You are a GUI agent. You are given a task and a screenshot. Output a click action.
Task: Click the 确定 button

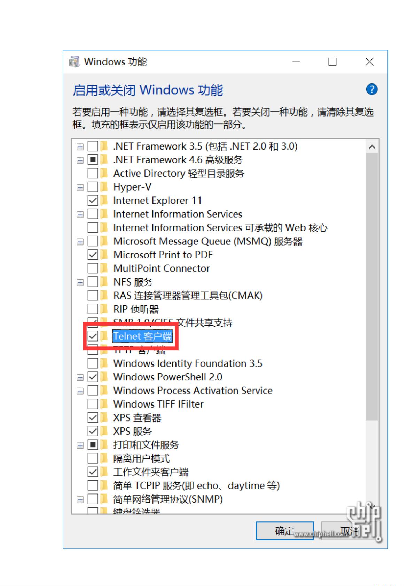(285, 531)
